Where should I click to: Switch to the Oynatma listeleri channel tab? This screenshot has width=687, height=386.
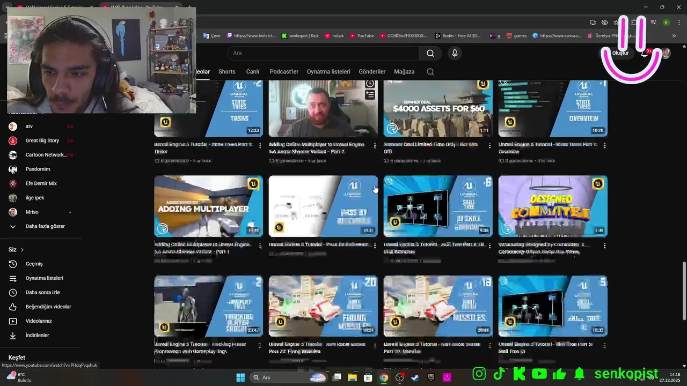click(x=328, y=72)
